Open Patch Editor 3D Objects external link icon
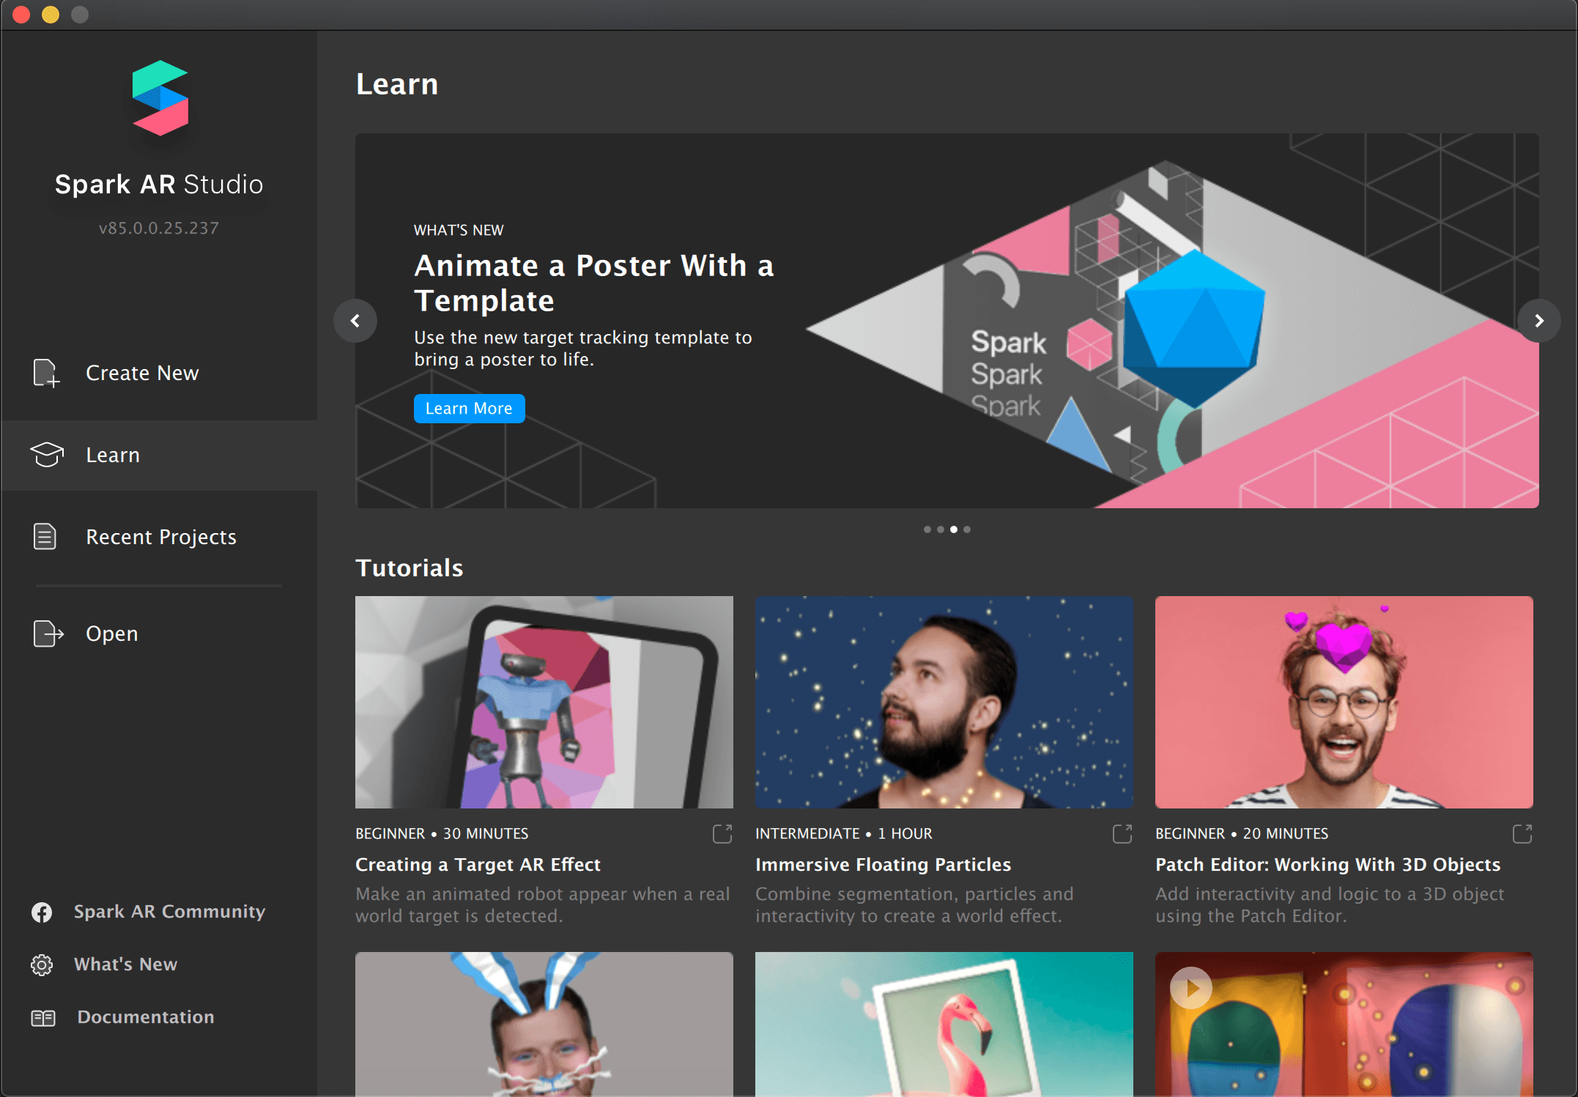1578x1097 pixels. click(1522, 833)
